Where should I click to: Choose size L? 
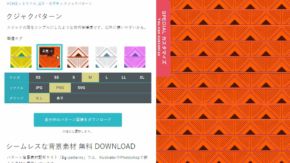click(107, 78)
